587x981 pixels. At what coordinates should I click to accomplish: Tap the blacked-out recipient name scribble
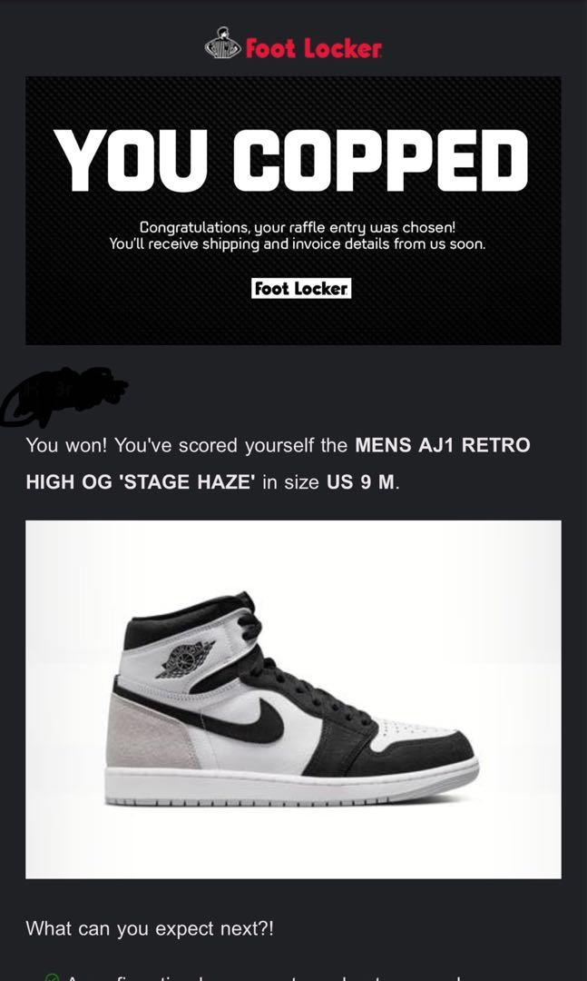pyautogui.click(x=64, y=395)
